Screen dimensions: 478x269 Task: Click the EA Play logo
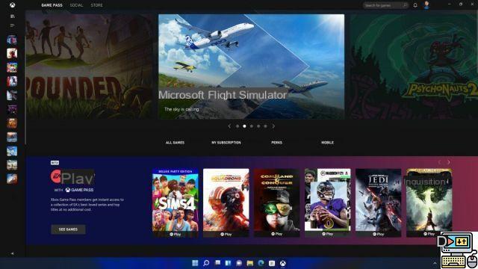tap(72, 178)
